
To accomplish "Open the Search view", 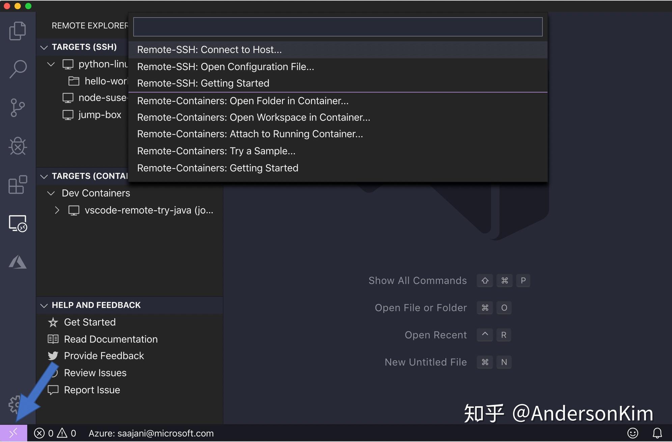I will point(17,69).
